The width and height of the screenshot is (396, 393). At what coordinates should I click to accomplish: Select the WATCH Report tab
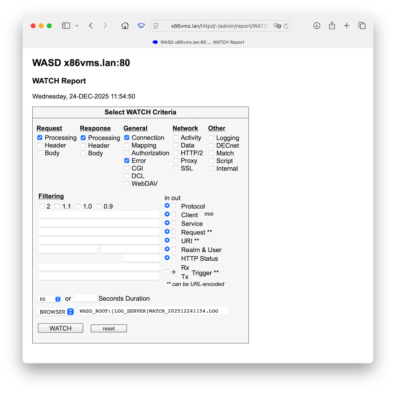pyautogui.click(x=198, y=42)
